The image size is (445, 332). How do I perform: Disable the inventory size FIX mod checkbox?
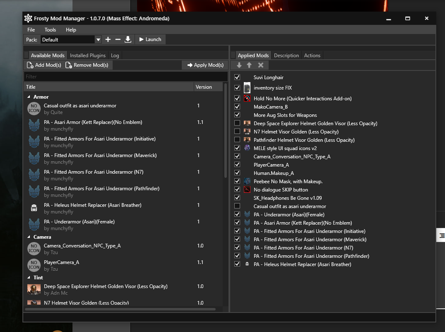coord(237,88)
